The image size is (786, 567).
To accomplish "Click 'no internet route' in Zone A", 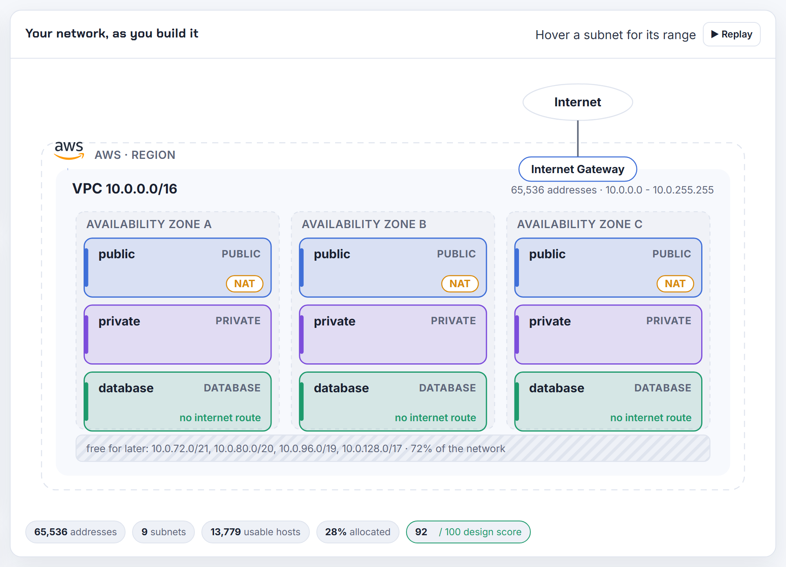I will [x=220, y=418].
